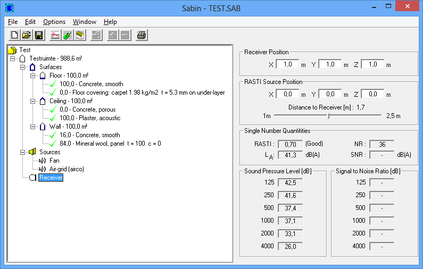
Task: Toggle green check for Mineral wool, panel
Action: [x=53, y=144]
